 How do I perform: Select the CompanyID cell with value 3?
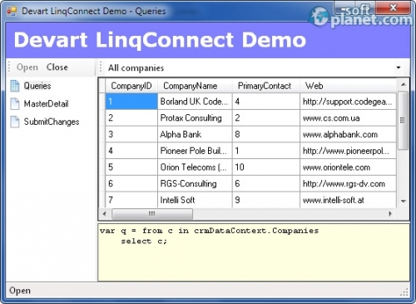tap(131, 134)
